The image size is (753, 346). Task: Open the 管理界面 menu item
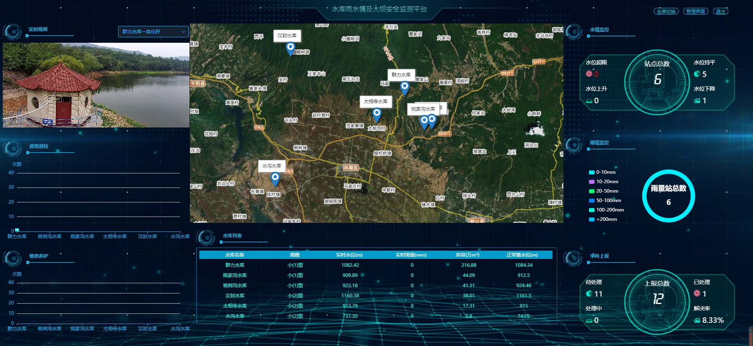coord(695,11)
